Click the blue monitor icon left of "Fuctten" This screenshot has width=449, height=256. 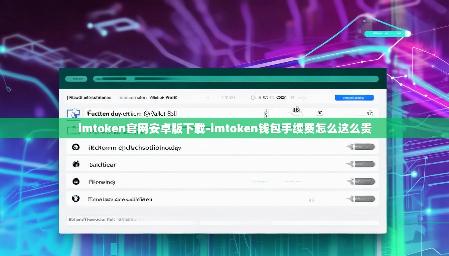pos(73,113)
